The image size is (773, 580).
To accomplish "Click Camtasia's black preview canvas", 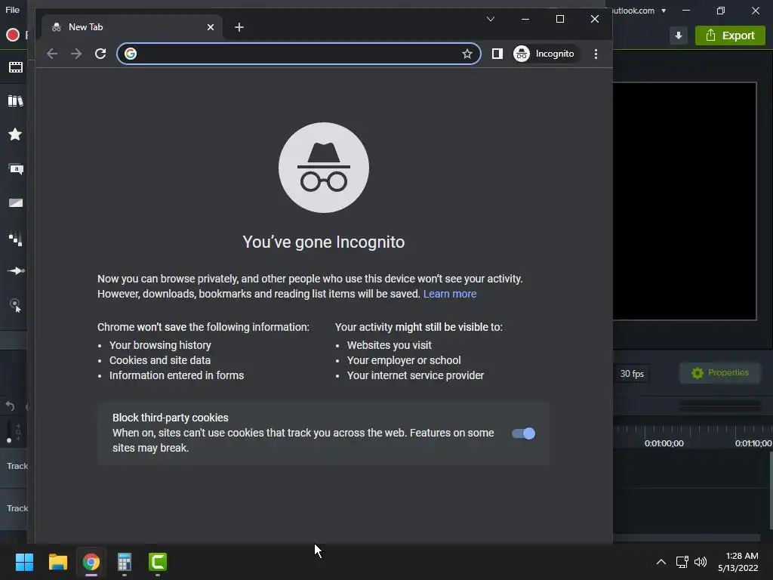I will (684, 201).
